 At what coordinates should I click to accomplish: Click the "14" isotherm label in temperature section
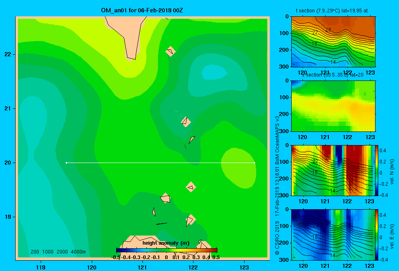pos(333,62)
